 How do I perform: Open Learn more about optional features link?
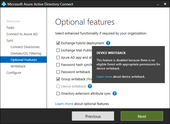64,104
